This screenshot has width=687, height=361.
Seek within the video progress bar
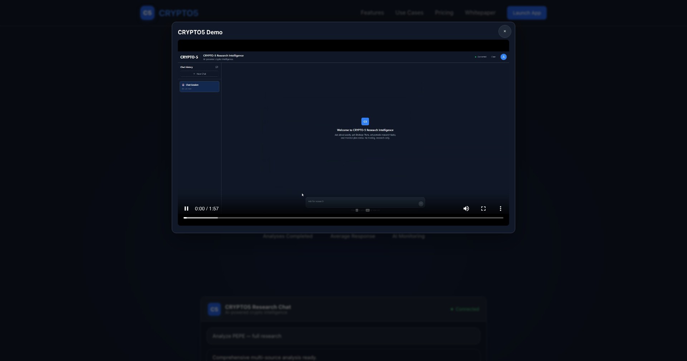point(343,217)
